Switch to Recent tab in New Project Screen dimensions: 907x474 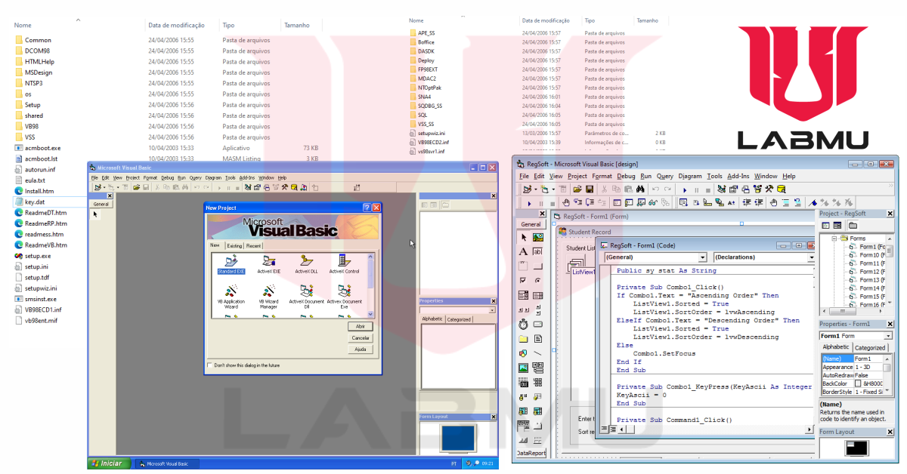tap(254, 245)
